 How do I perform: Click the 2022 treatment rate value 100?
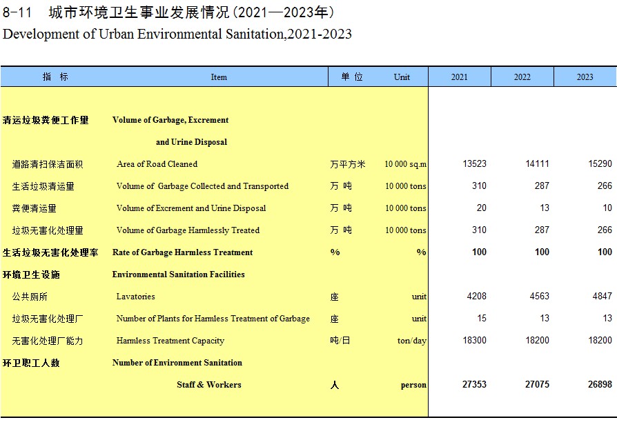click(x=542, y=252)
